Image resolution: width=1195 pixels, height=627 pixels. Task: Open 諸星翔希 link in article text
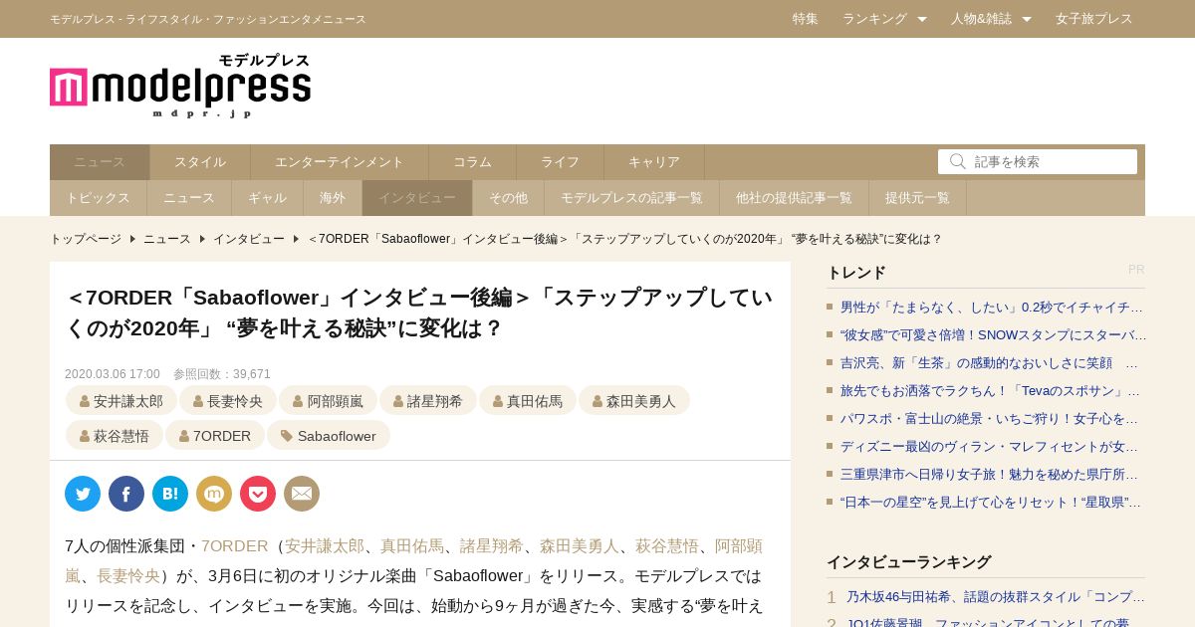[492, 545]
